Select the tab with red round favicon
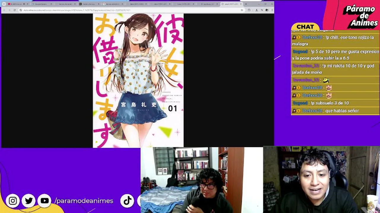This screenshot has width=380, height=213. [113, 4]
